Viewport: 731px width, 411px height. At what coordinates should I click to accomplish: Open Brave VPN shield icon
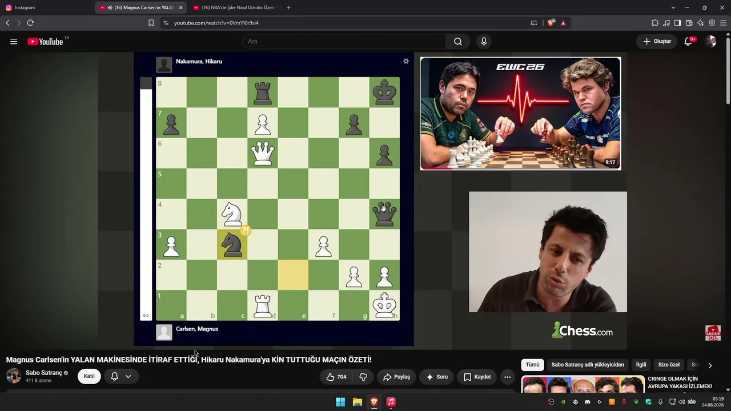coord(712,23)
